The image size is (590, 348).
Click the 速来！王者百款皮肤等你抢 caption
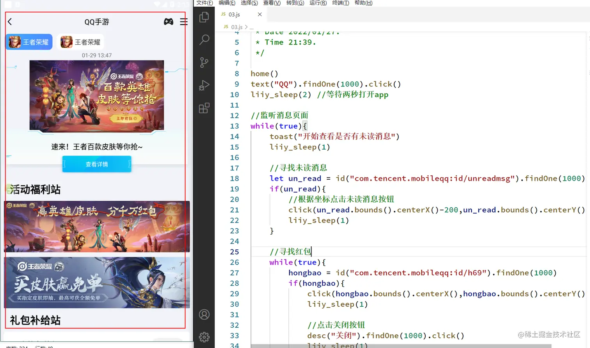click(97, 147)
